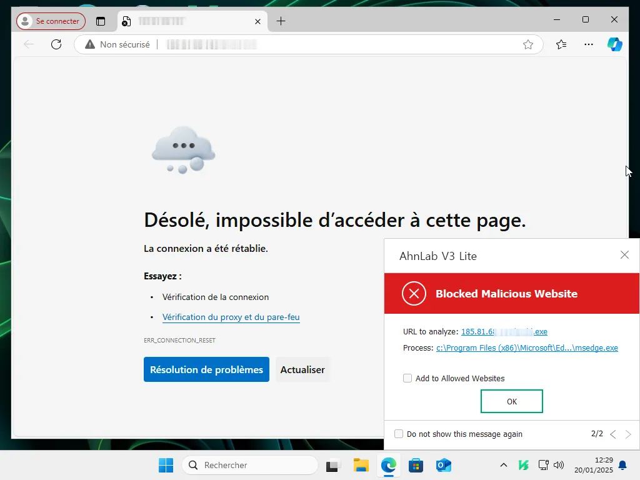Open Edge settings and more menu
640x480 pixels.
point(589,44)
